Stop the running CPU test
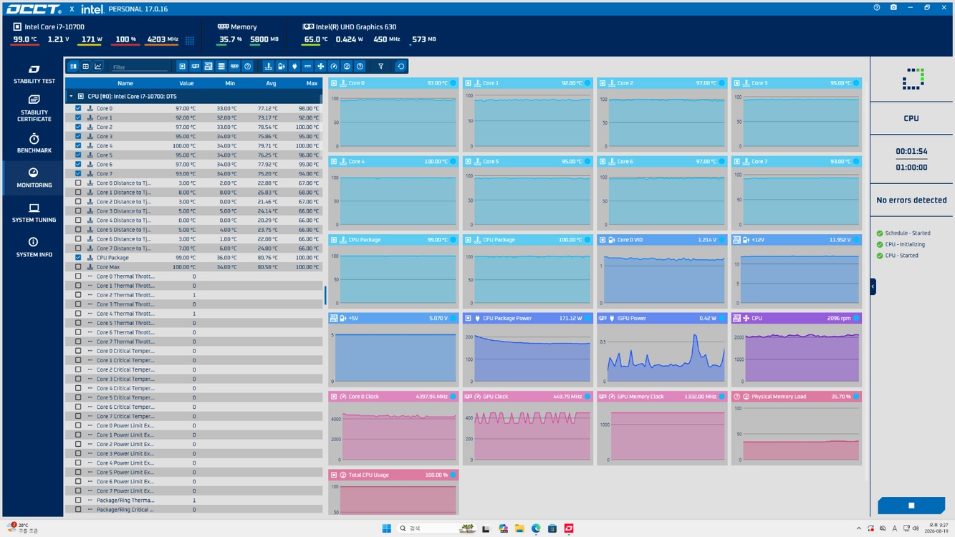The height and width of the screenshot is (537, 955). tap(911, 505)
